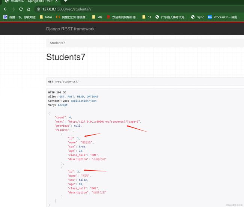Click the HTTP 200 OK status line

57,93
